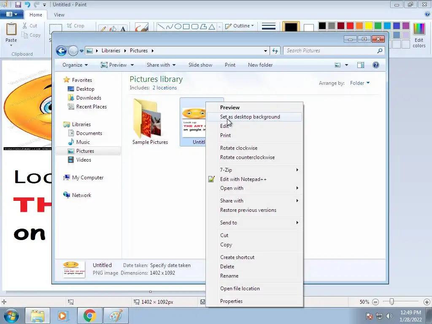Click the volume icon in system tray

[389, 316]
